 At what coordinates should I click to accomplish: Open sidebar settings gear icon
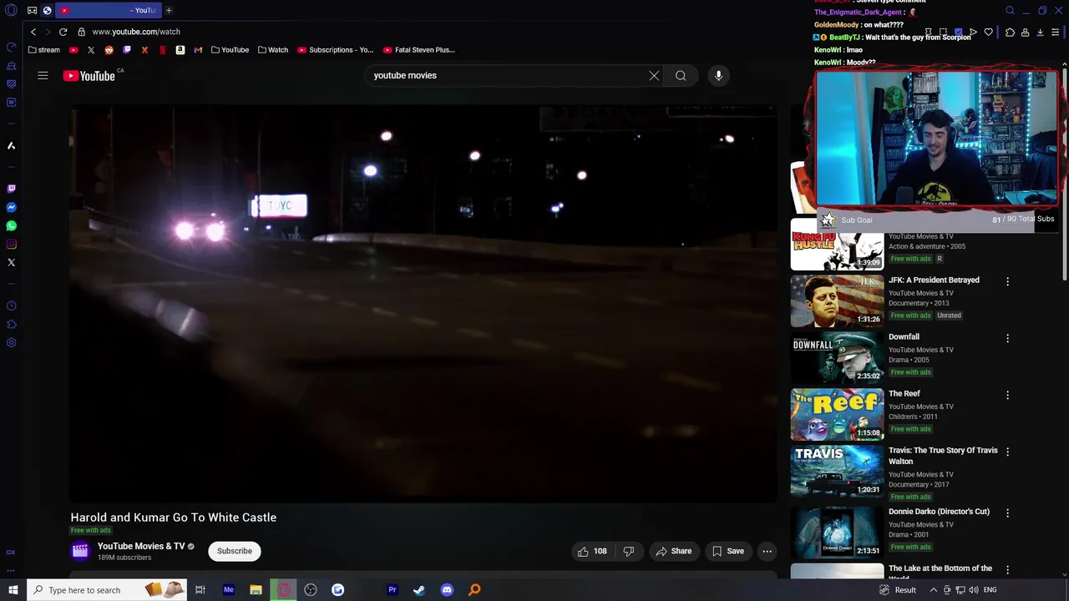[x=11, y=342]
